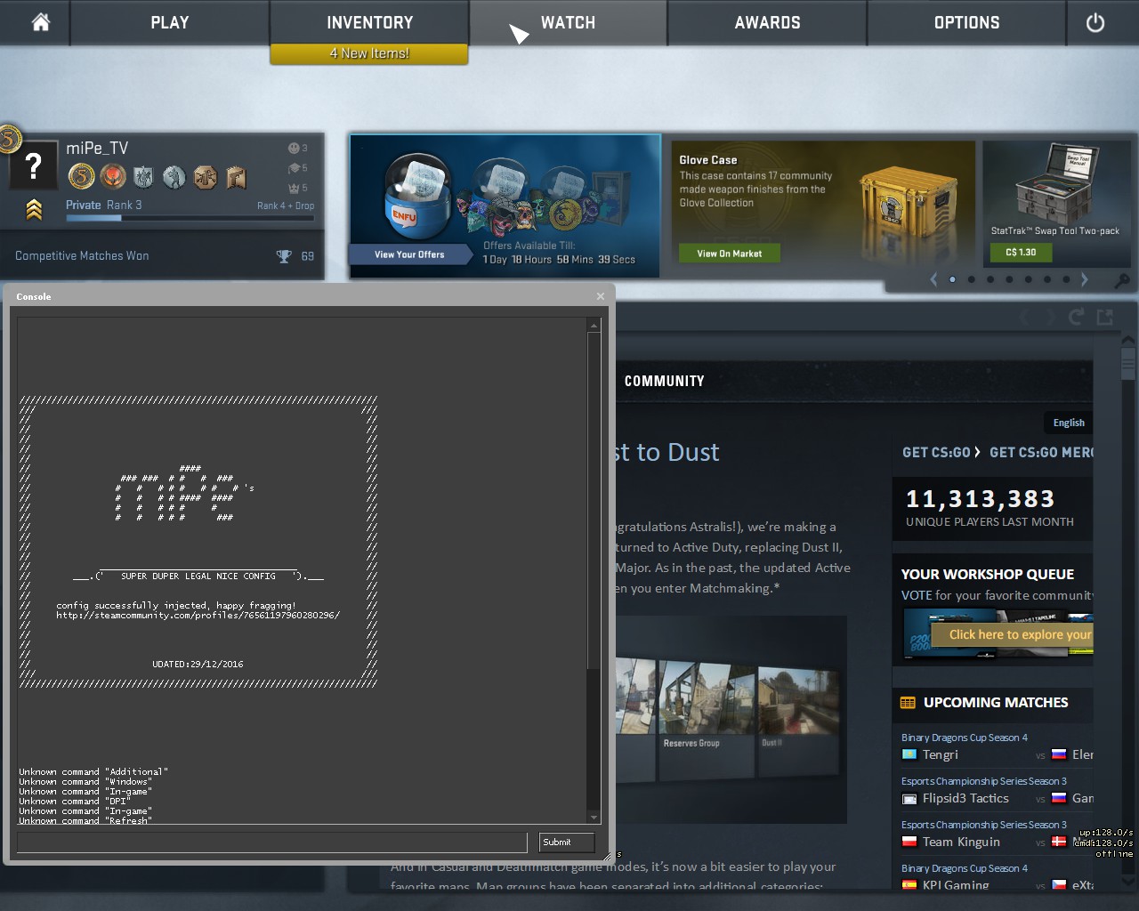
Task: Click the five-year veteran coin in medals row
Action: click(x=82, y=177)
